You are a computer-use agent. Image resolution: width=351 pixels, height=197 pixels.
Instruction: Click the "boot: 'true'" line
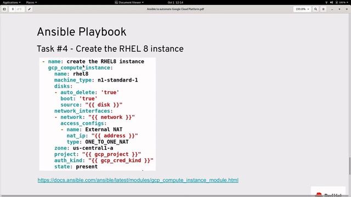coord(79,99)
